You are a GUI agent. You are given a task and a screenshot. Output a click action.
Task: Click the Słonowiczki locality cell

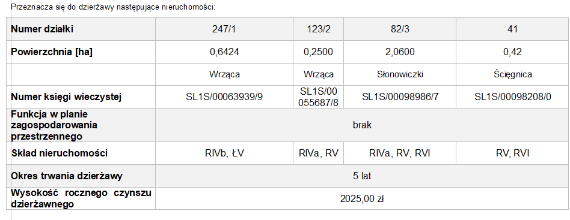coord(399,74)
